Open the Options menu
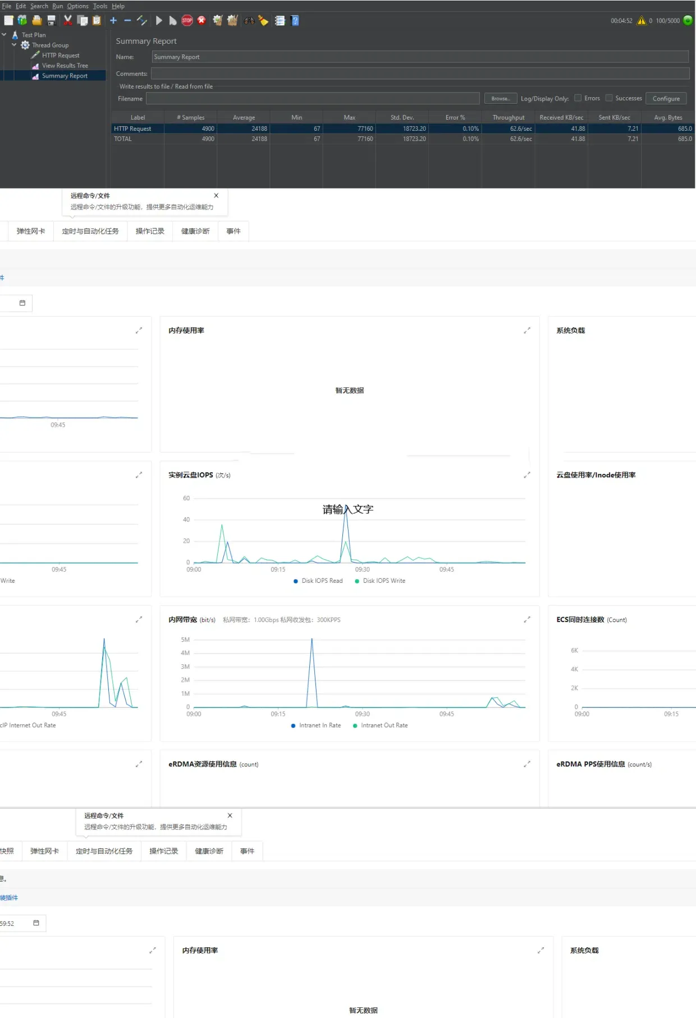Viewport: 696px width, 1018px height. [77, 6]
